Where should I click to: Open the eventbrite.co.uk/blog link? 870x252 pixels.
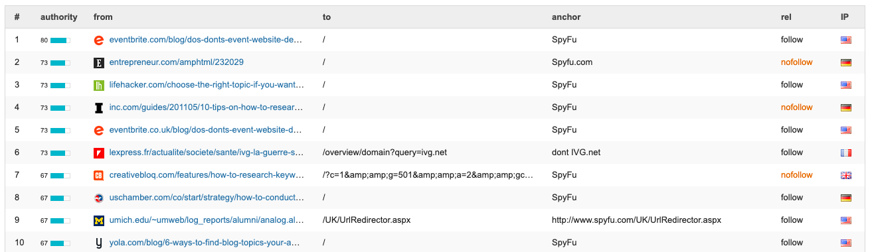pyautogui.click(x=206, y=130)
